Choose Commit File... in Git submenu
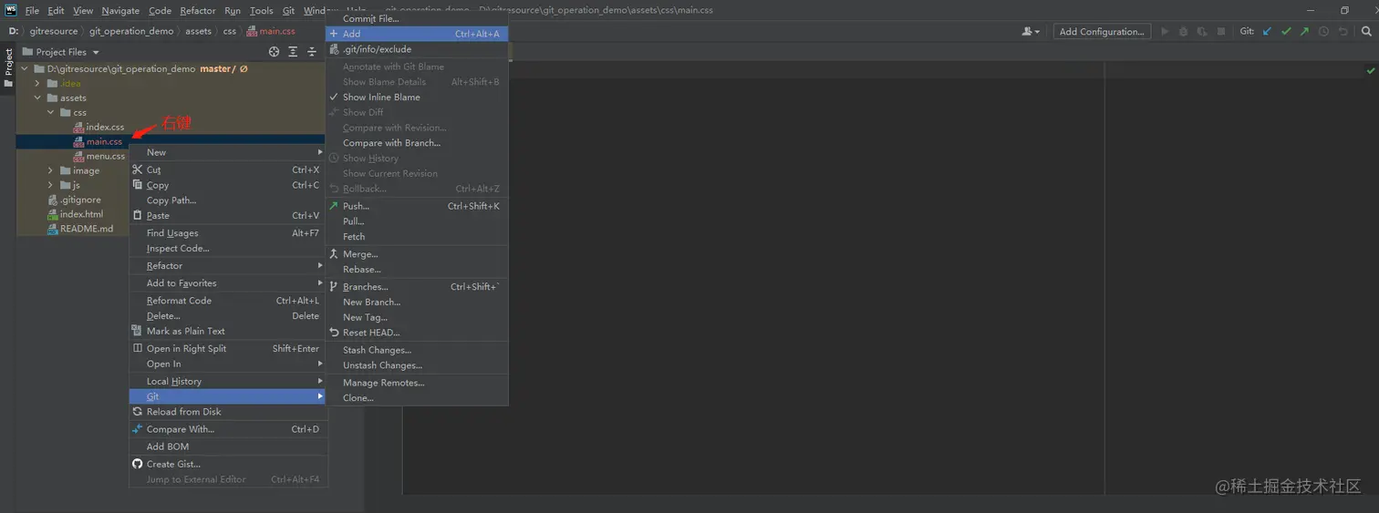1379x513 pixels. (417, 18)
